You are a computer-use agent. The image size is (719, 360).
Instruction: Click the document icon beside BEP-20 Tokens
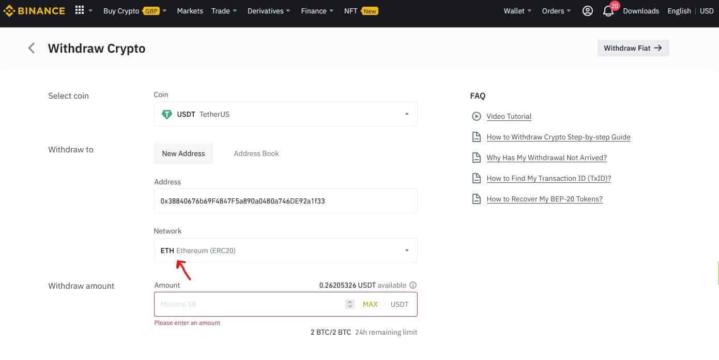pyautogui.click(x=477, y=199)
